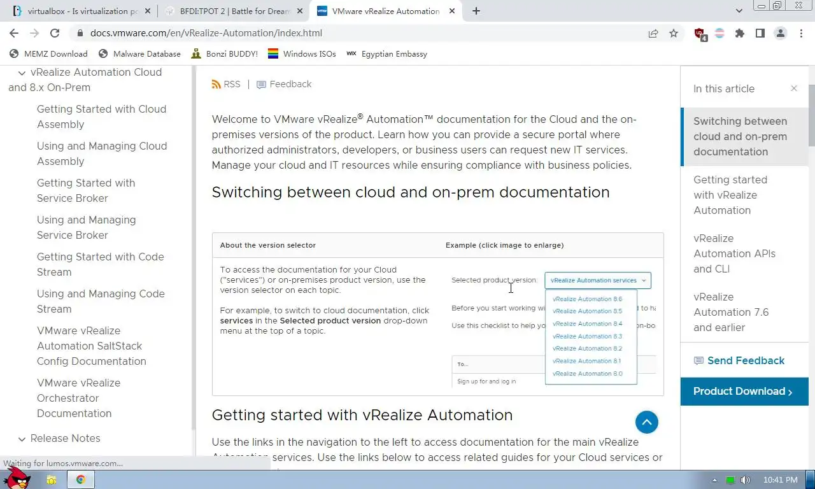The width and height of the screenshot is (815, 489).
Task: Open the Feedback link near RSS
Action: coord(284,84)
